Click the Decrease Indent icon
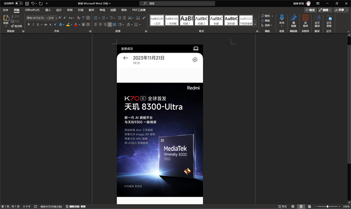351x209 pixels. click(120, 18)
